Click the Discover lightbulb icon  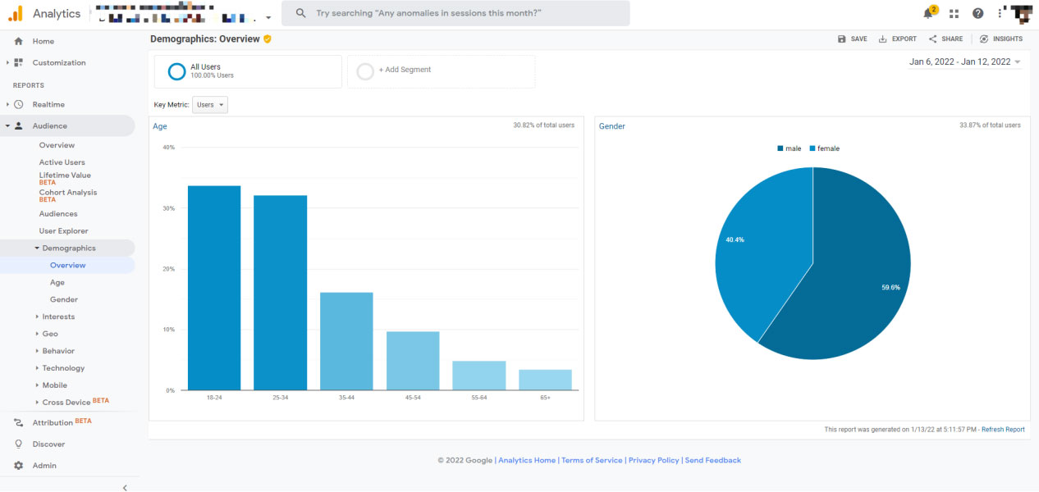pyautogui.click(x=18, y=444)
